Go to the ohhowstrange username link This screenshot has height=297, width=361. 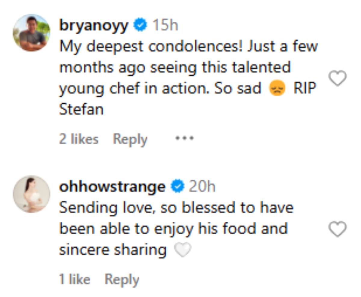[112, 187]
